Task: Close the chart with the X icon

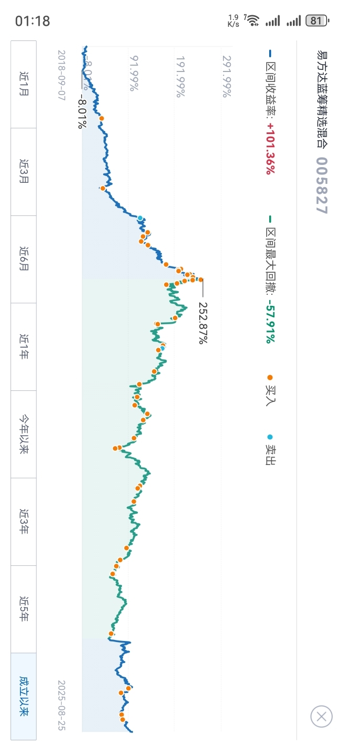Action: click(x=321, y=716)
